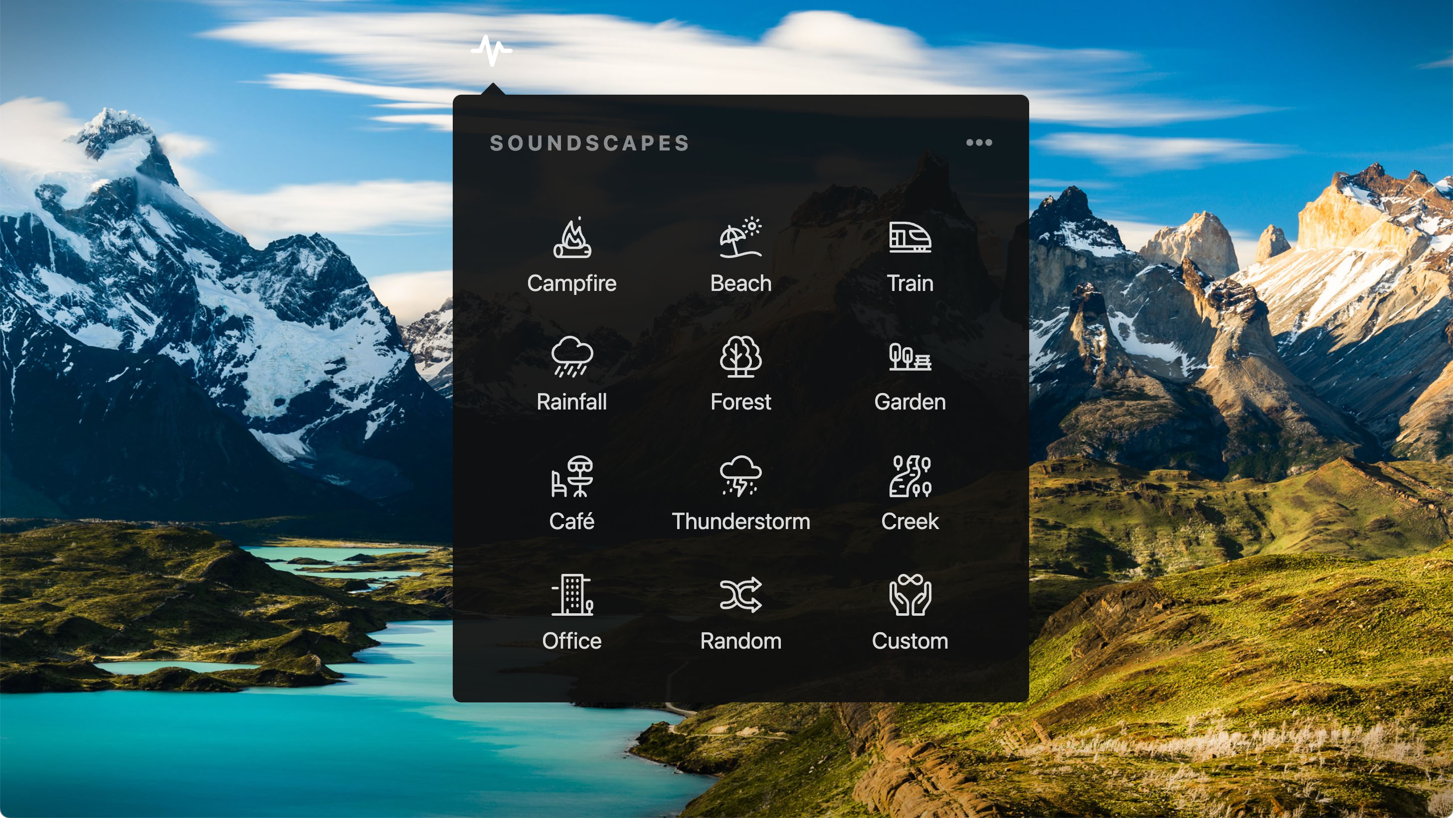Click the Random label

(740, 641)
